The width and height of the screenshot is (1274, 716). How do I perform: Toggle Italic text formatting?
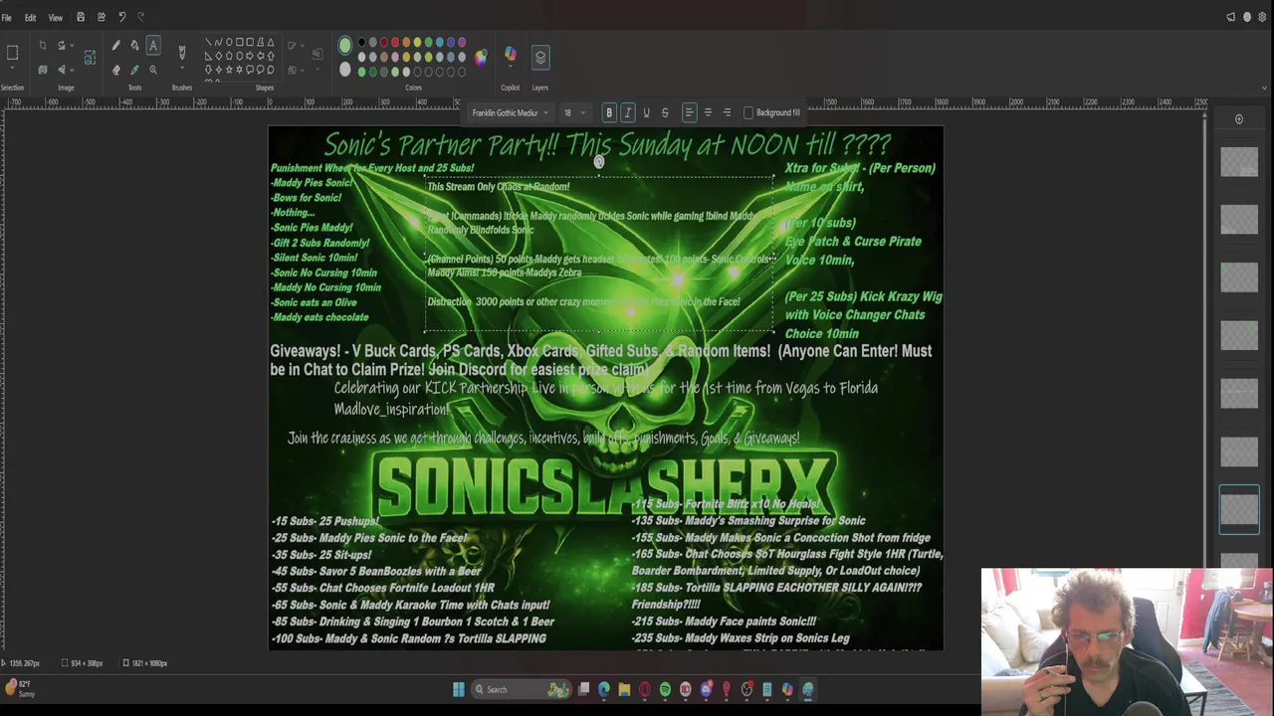point(628,112)
